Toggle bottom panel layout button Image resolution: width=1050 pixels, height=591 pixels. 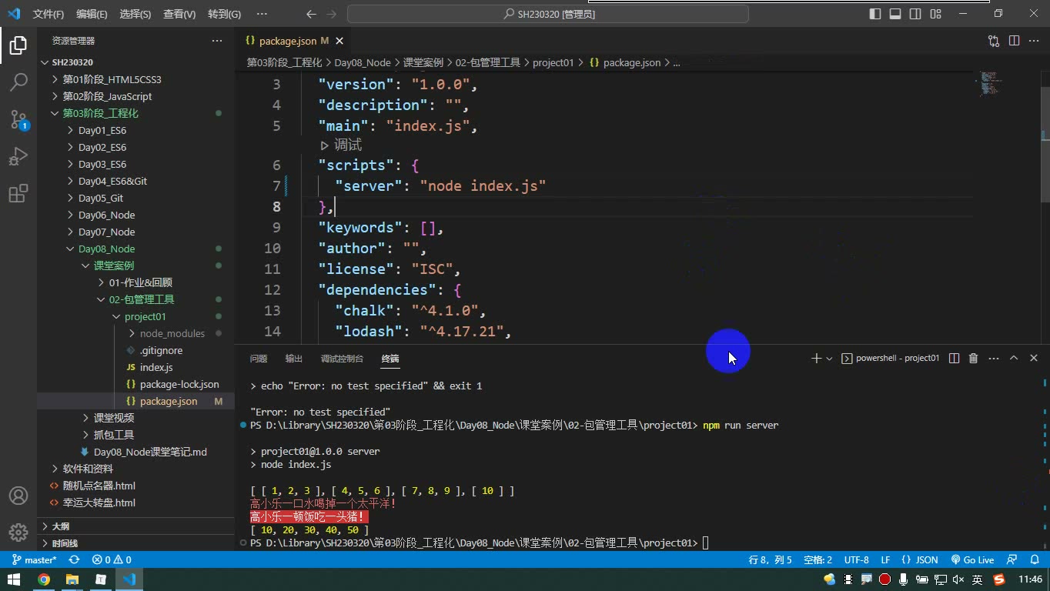coord(895,14)
